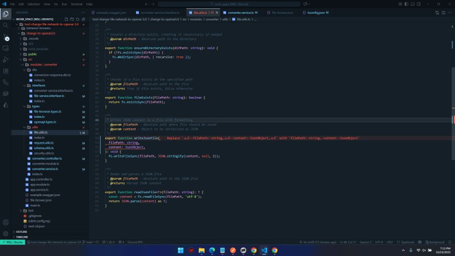
Task: Open the Accounts icon in activity bar
Action: point(6,222)
